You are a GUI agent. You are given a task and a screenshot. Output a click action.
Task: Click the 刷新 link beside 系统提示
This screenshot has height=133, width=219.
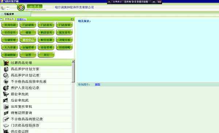97,84
